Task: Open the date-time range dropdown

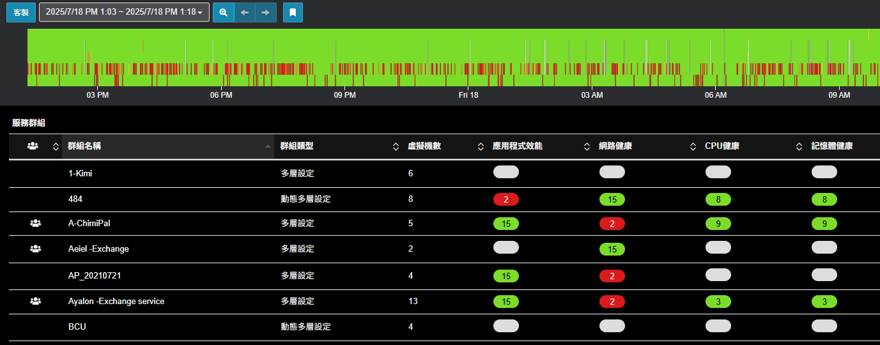Action: click(x=124, y=12)
